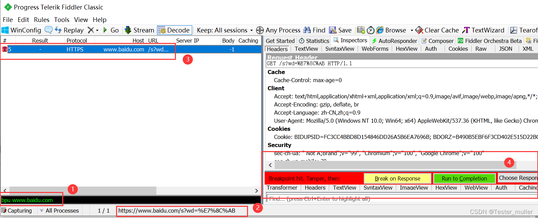This screenshot has width=538, height=218.
Task: Select the request SyntaxView tab
Action: [x=340, y=49]
